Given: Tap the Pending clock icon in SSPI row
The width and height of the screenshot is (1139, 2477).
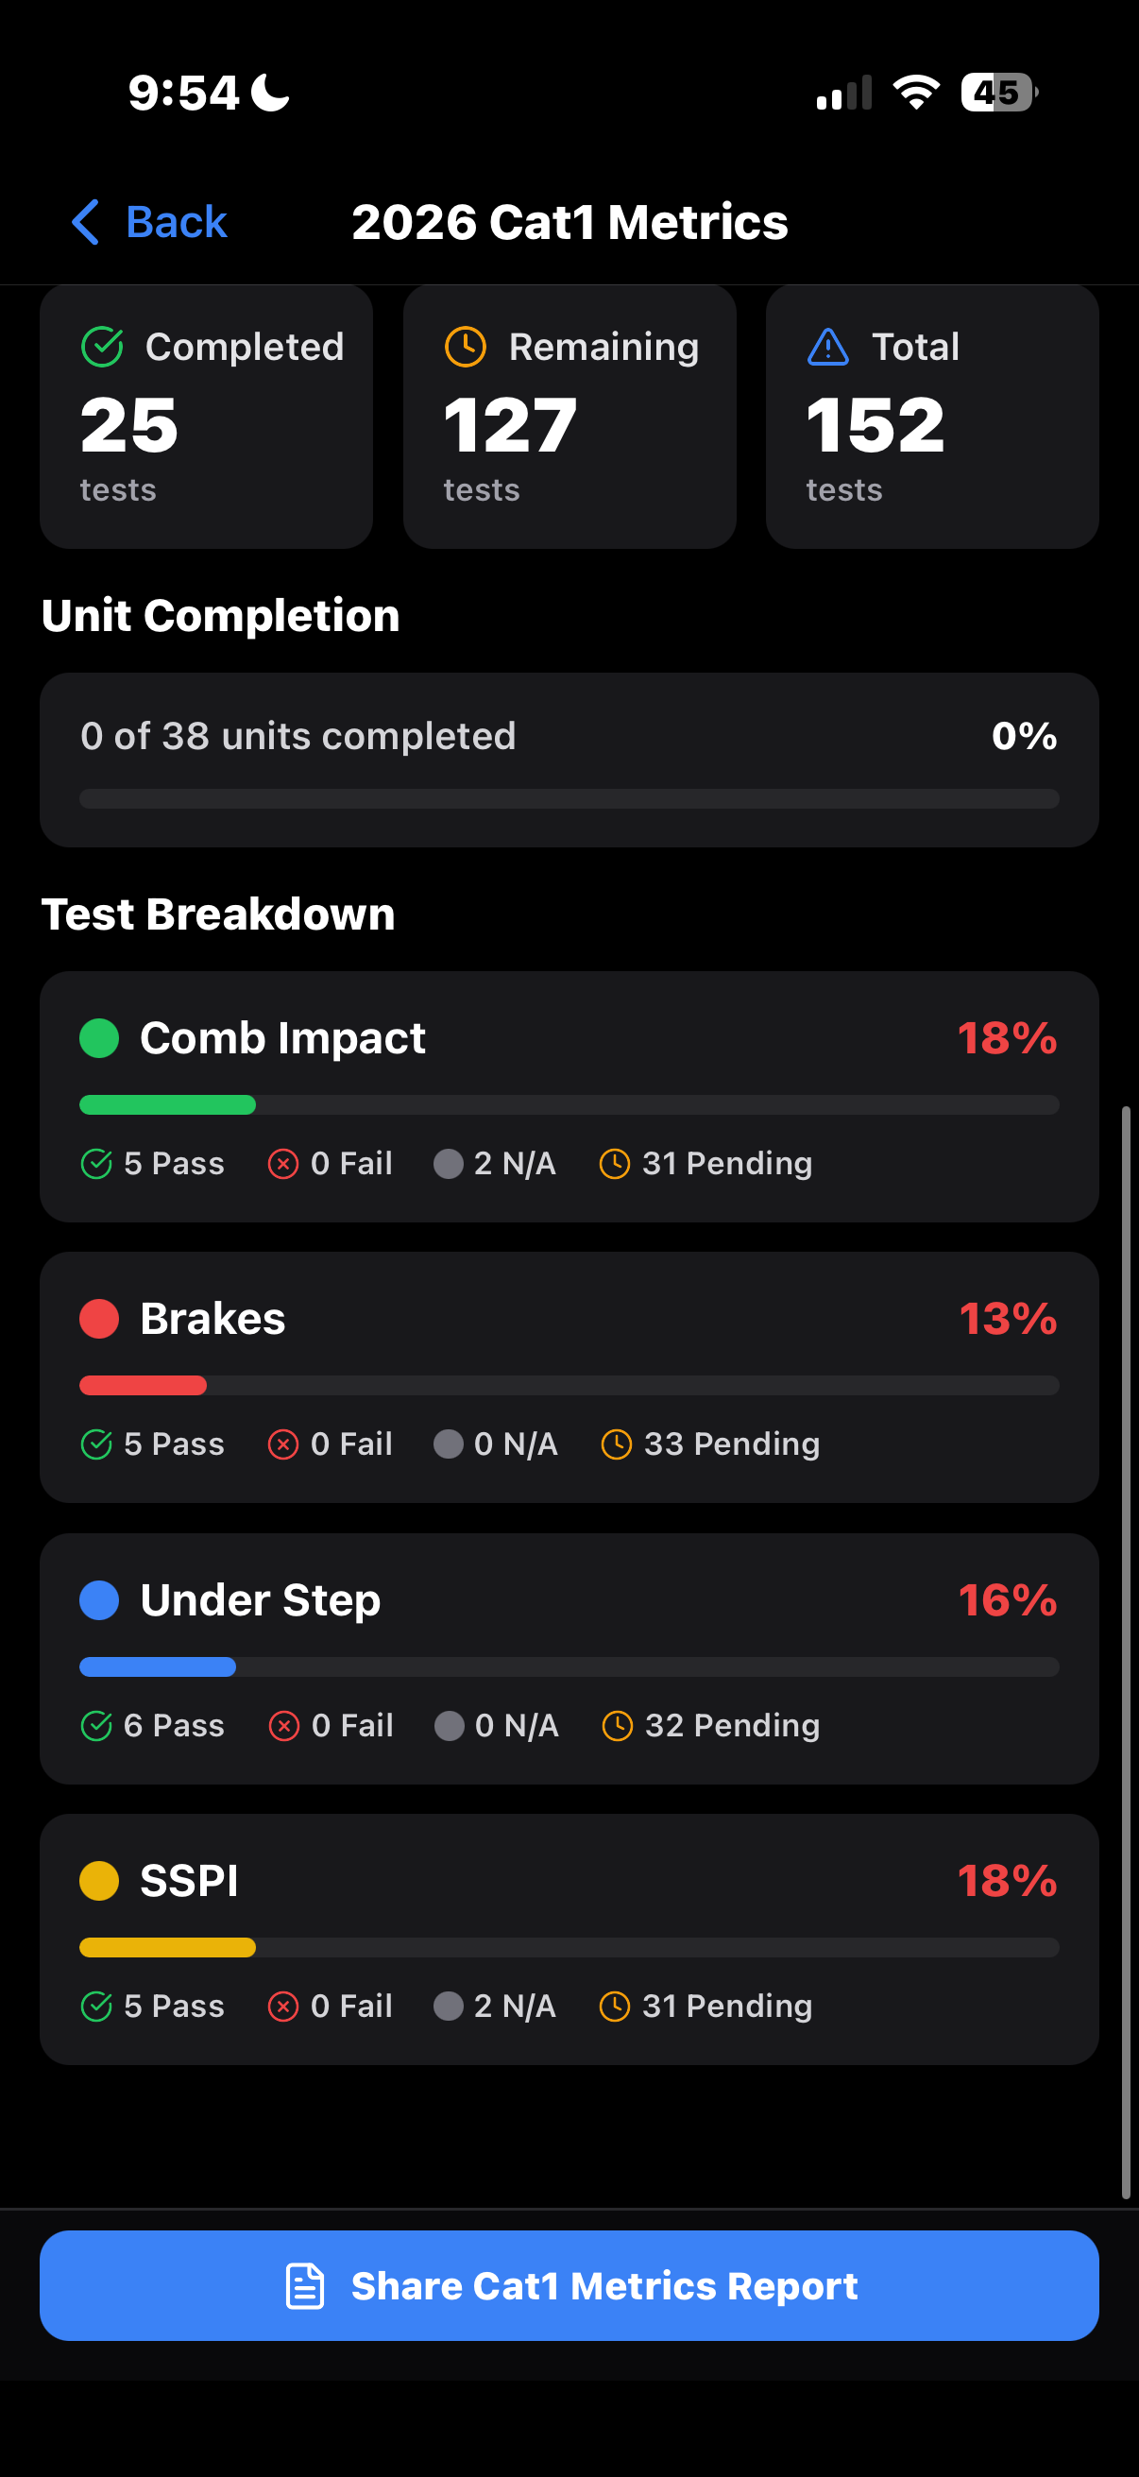Looking at the screenshot, I should pos(614,2006).
